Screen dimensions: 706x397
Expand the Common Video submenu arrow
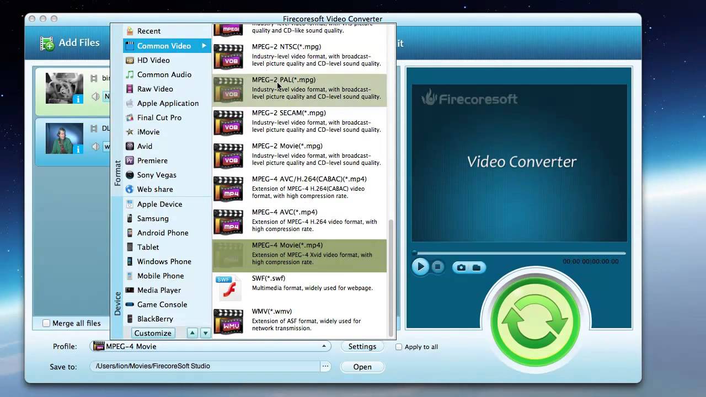[204, 46]
